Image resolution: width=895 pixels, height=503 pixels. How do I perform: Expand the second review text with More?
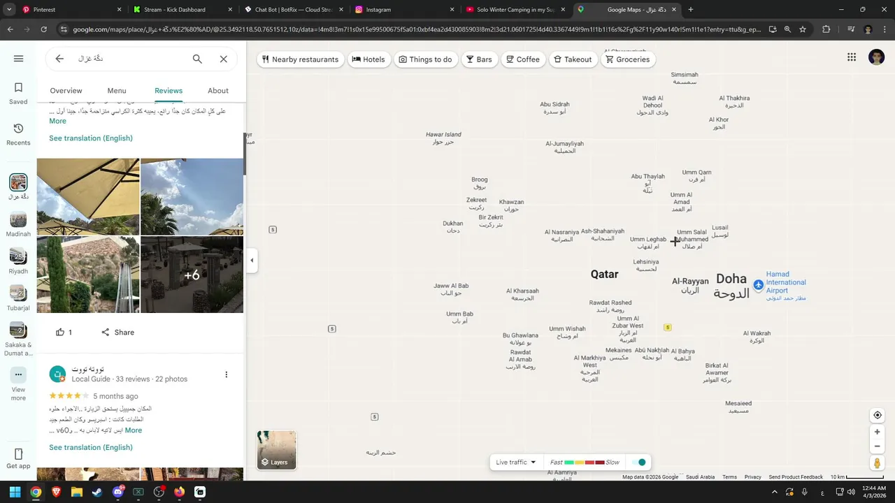point(133,430)
